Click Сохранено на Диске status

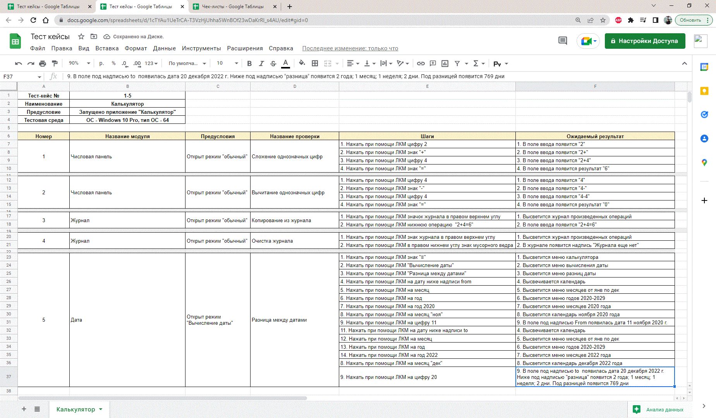pos(134,37)
